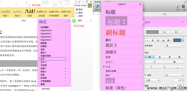
Task: Open color wheel picker in Pages panel
Action: click(x=183, y=40)
